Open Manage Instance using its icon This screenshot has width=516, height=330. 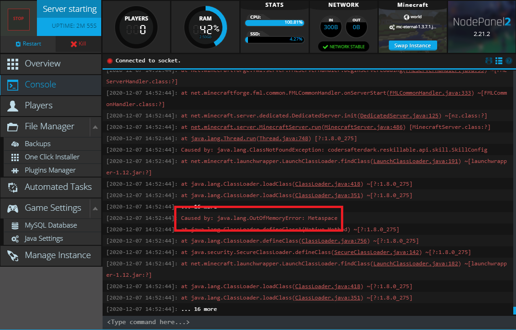pyautogui.click(x=12, y=255)
